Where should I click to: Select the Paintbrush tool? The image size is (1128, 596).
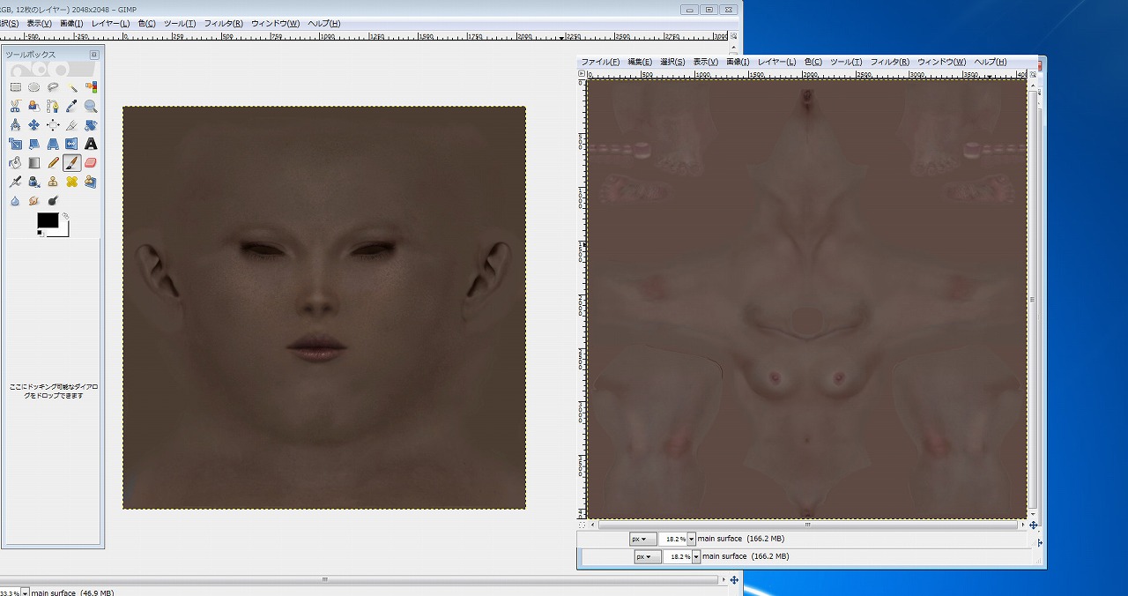72,162
